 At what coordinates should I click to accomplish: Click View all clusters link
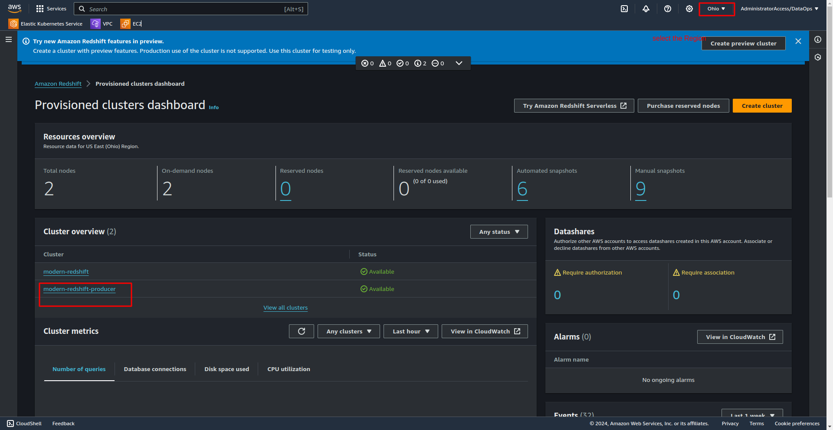285,307
